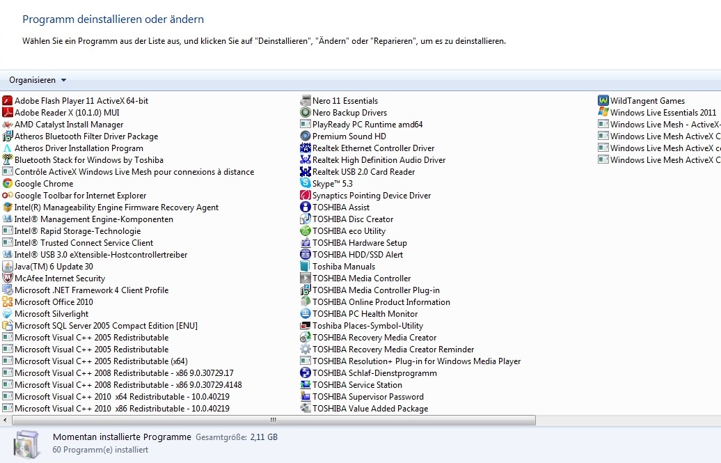721x463 pixels.
Task: Click the Atheros Bluetooth Filter Driver Package icon
Action: (8, 136)
